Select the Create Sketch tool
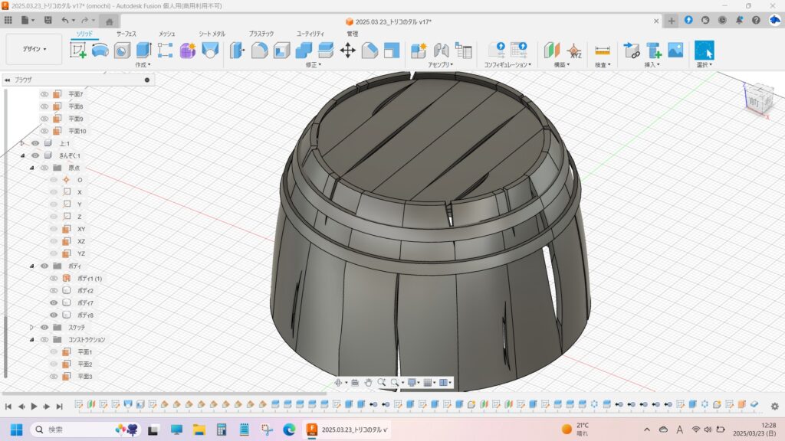This screenshot has width=785, height=441. [78, 51]
